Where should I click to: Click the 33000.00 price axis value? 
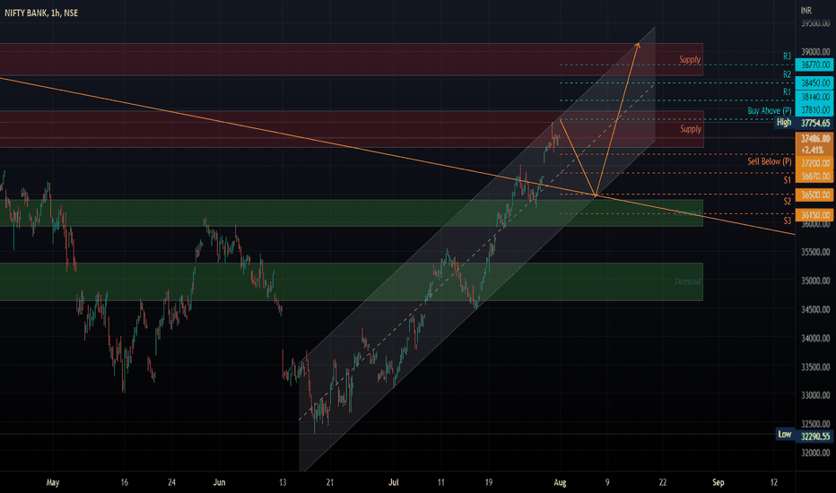click(x=815, y=395)
